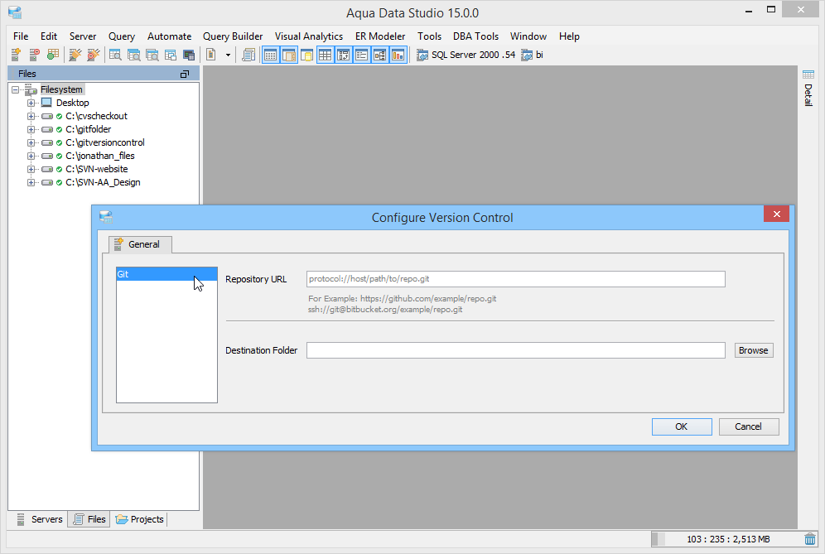Screen dimensions: 825x554
Task: Open the new document dropdown arrow
Action: point(228,55)
